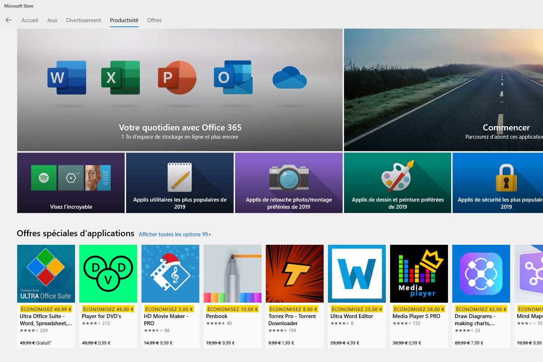Image resolution: width=543 pixels, height=362 pixels.
Task: Open the Offres tab
Action: 154,20
